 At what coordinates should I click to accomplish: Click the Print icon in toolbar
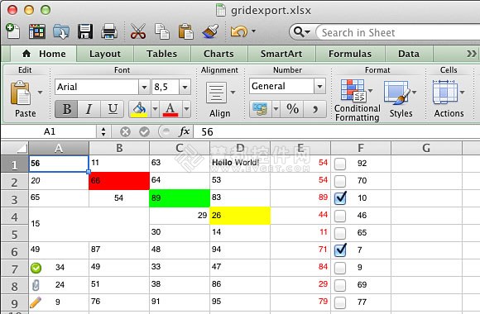(109, 31)
